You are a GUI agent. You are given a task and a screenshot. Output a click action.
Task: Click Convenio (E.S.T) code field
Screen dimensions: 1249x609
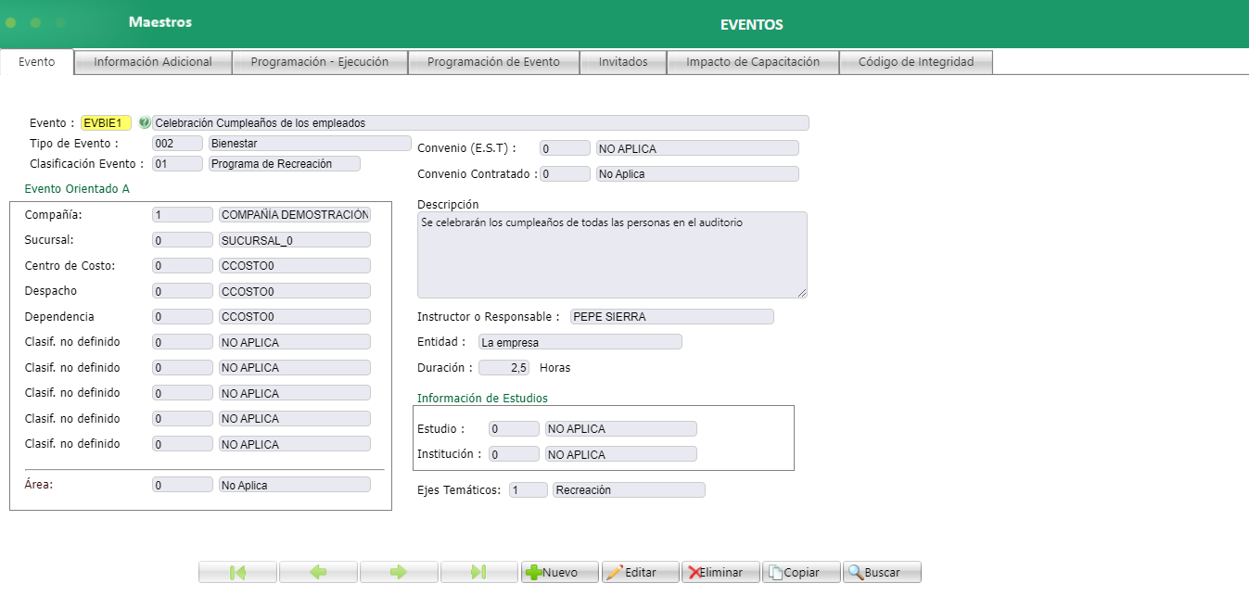(x=565, y=148)
